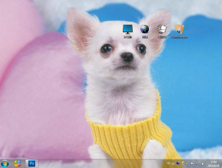Open the Windows Start menu

coord(5,164)
